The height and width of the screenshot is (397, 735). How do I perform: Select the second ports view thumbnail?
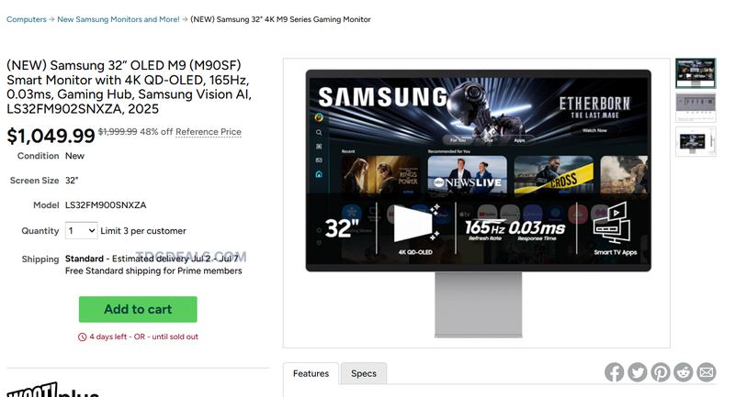tap(695, 107)
